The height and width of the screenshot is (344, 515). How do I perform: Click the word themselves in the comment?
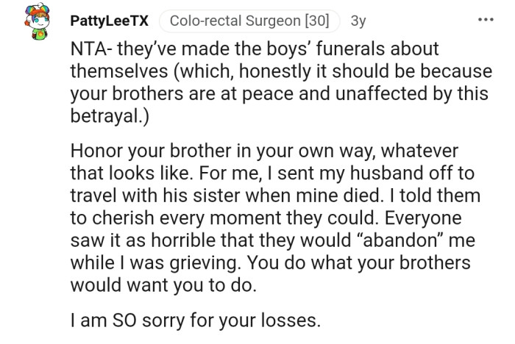click(x=119, y=71)
